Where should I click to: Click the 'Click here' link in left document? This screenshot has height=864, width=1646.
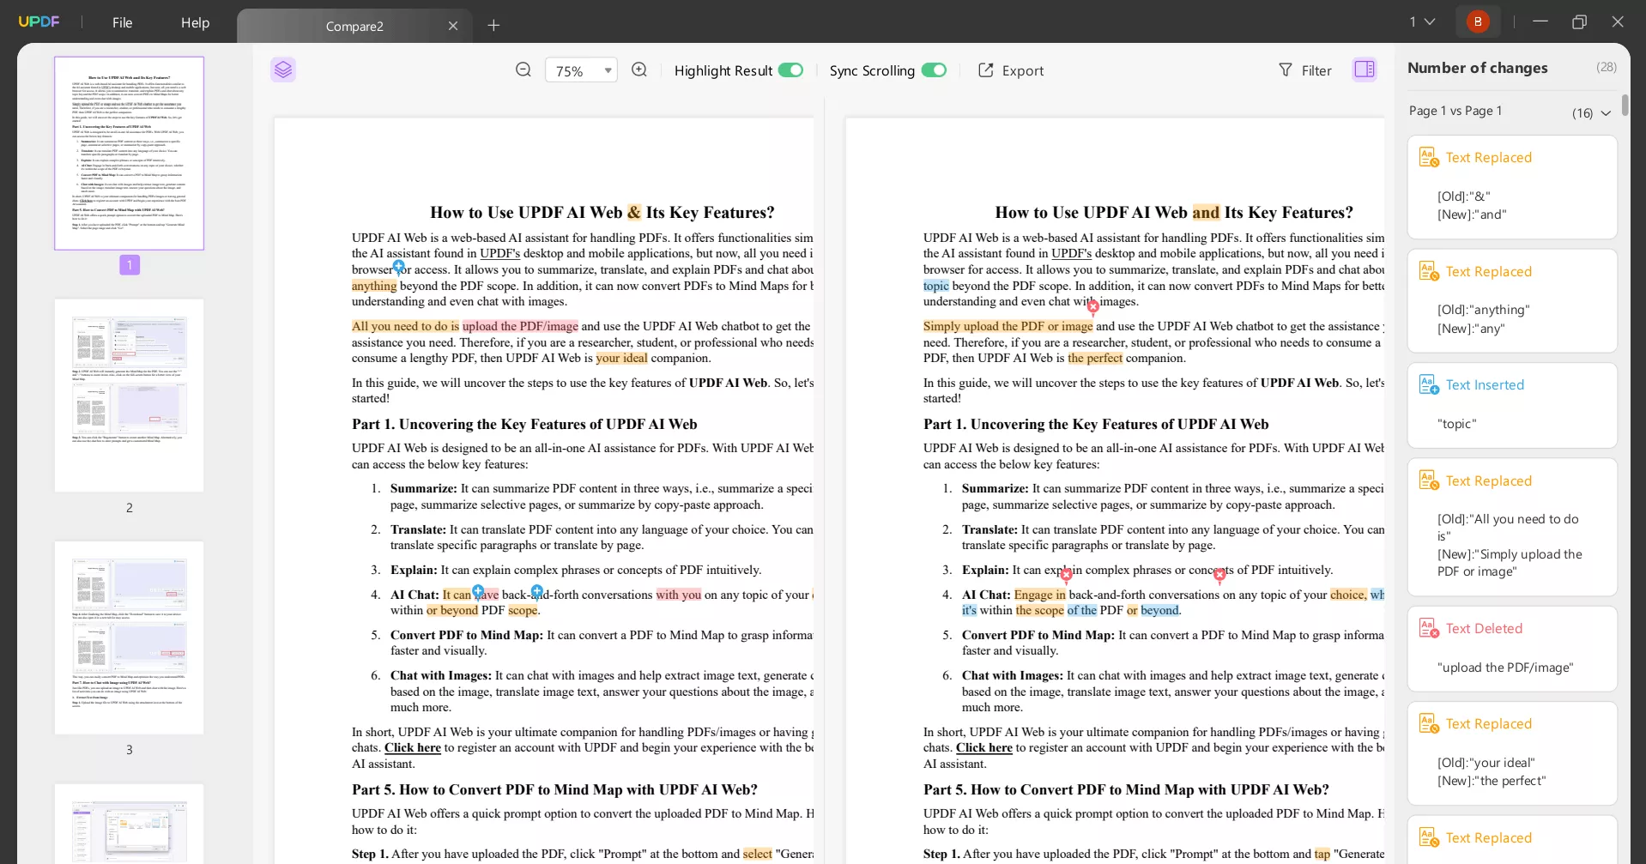click(x=412, y=748)
